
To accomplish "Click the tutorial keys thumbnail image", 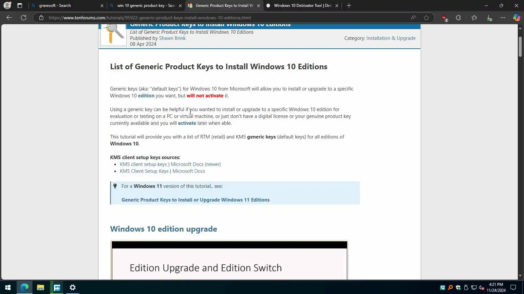I will click(113, 35).
